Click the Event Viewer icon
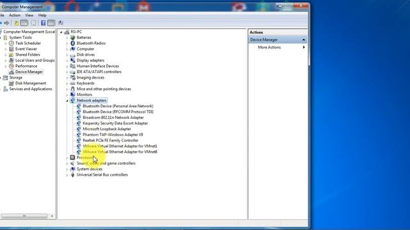The image size is (410, 230). pos(12,49)
